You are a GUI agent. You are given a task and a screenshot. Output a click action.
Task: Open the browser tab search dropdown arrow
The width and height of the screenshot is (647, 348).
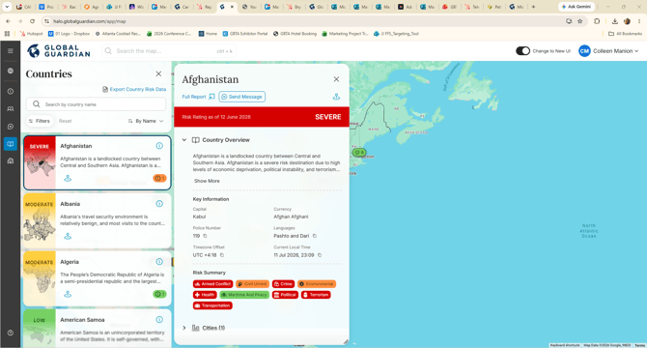point(7,7)
